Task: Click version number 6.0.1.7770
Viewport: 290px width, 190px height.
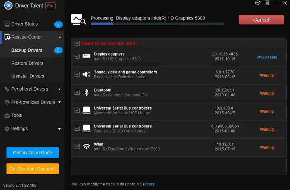Action: point(225,72)
